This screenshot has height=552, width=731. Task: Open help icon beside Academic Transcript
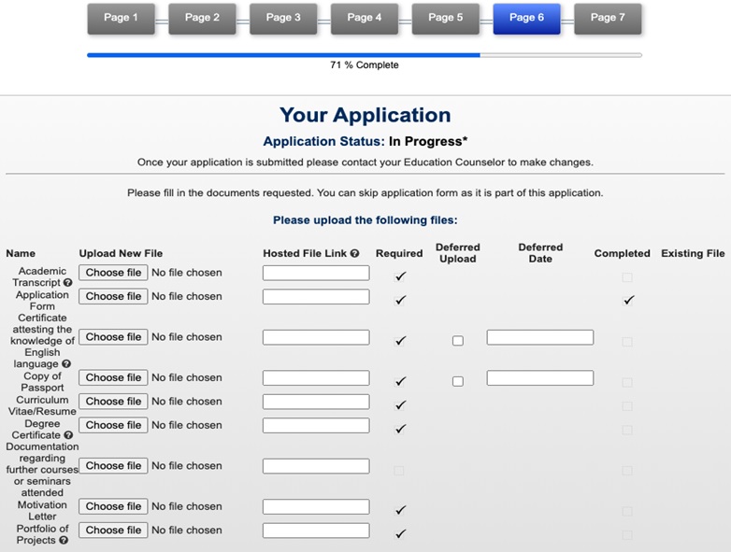(x=68, y=283)
